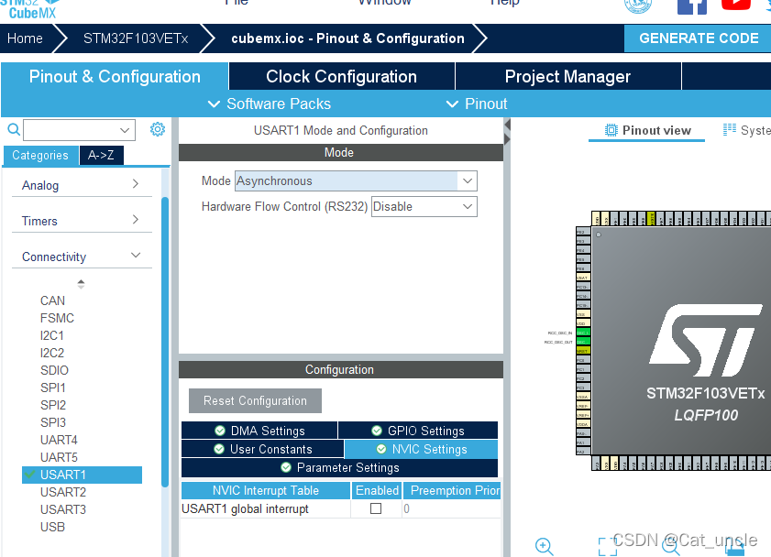
Task: Open the Parameter Settings tab
Action: 339,467
